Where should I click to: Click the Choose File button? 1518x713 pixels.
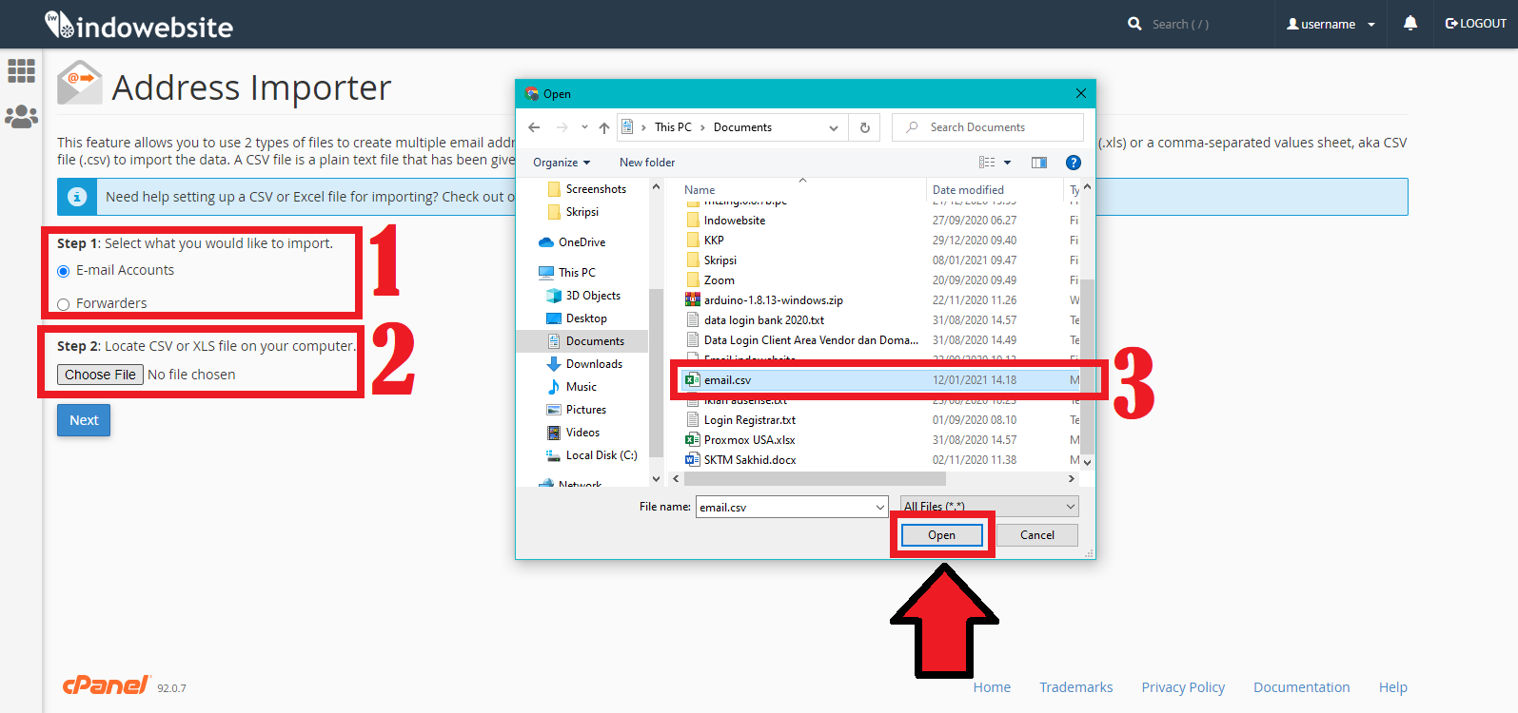tap(100, 375)
